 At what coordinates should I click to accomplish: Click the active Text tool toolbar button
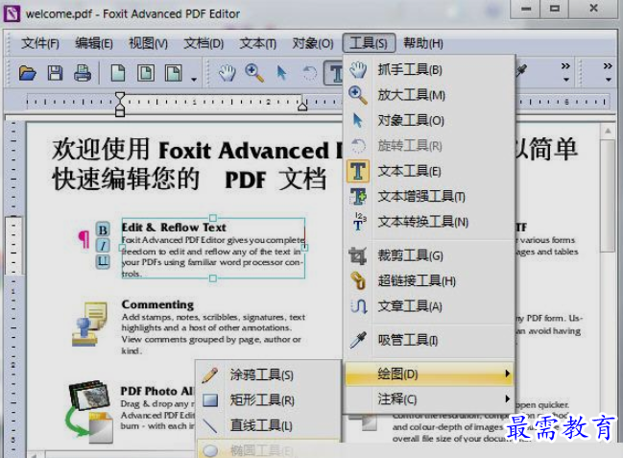(x=334, y=73)
